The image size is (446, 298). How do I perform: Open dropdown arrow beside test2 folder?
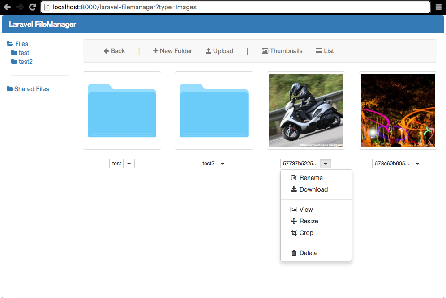coord(223,164)
